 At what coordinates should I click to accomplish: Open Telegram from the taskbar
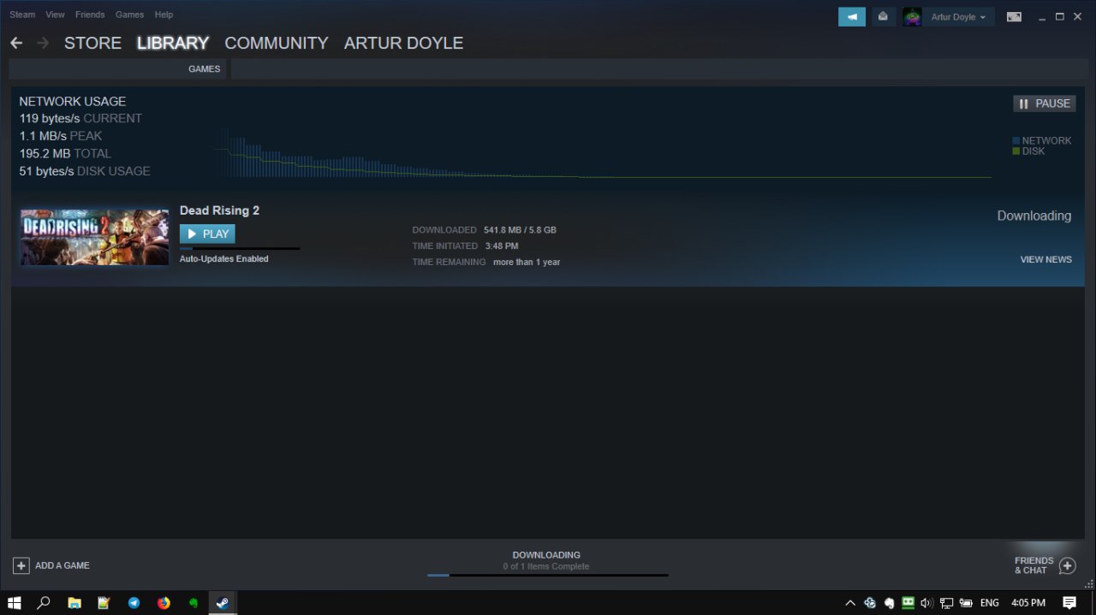coord(134,602)
